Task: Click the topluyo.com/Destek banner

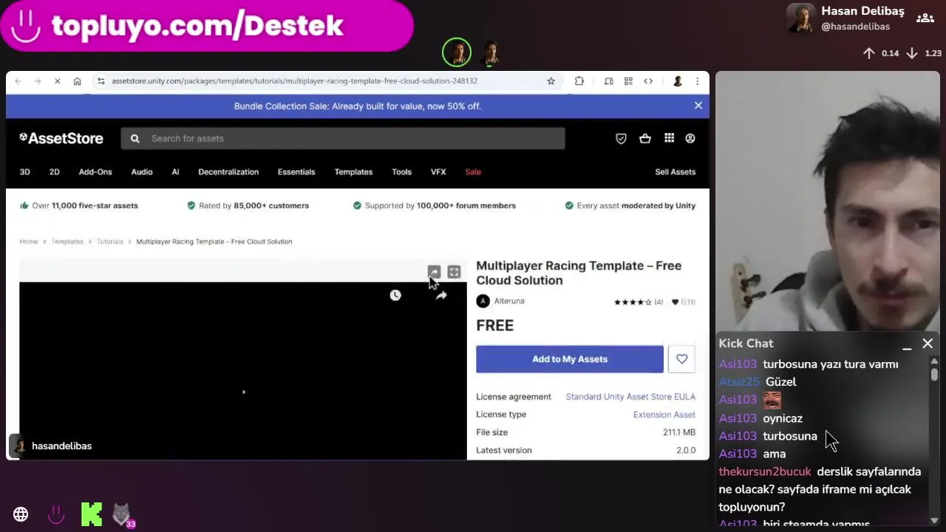Action: coord(206,26)
